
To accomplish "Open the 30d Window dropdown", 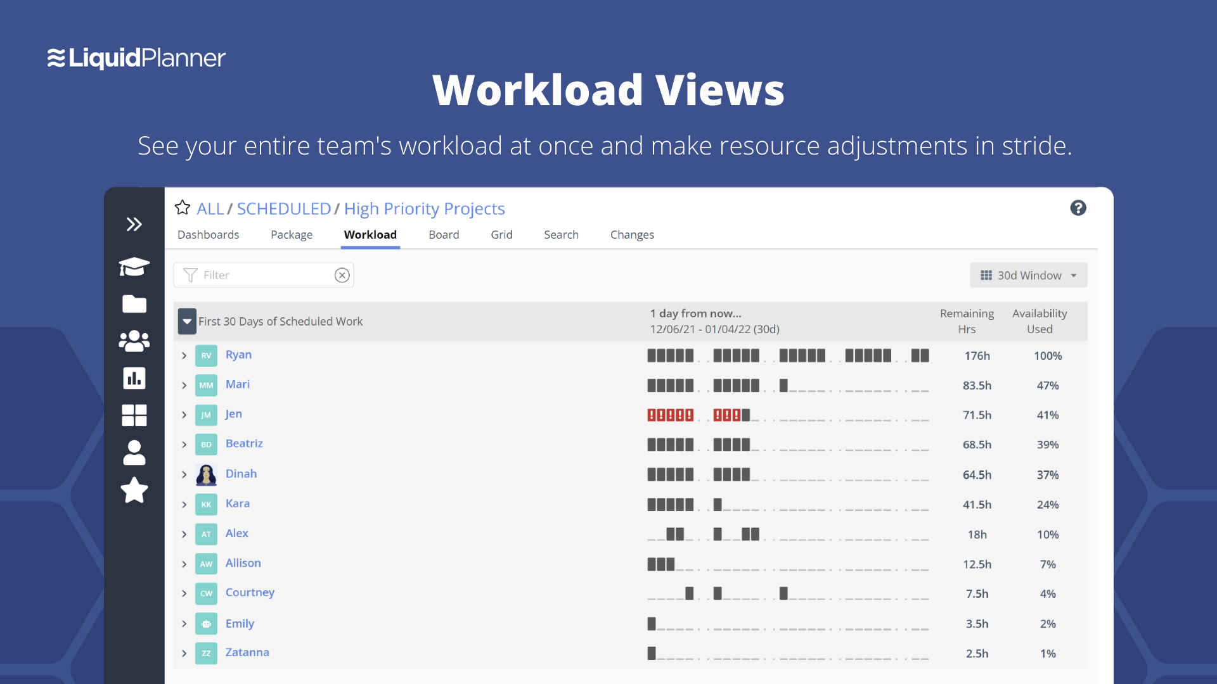I will 1028,275.
